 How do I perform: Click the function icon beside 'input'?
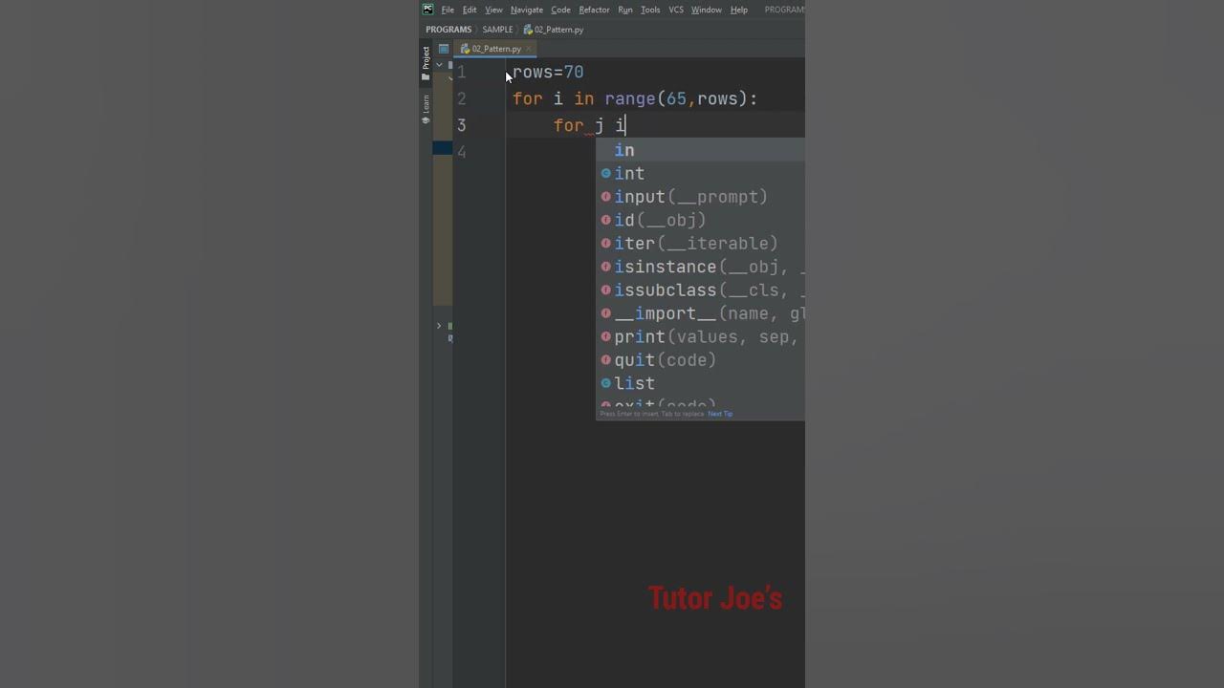pos(605,197)
